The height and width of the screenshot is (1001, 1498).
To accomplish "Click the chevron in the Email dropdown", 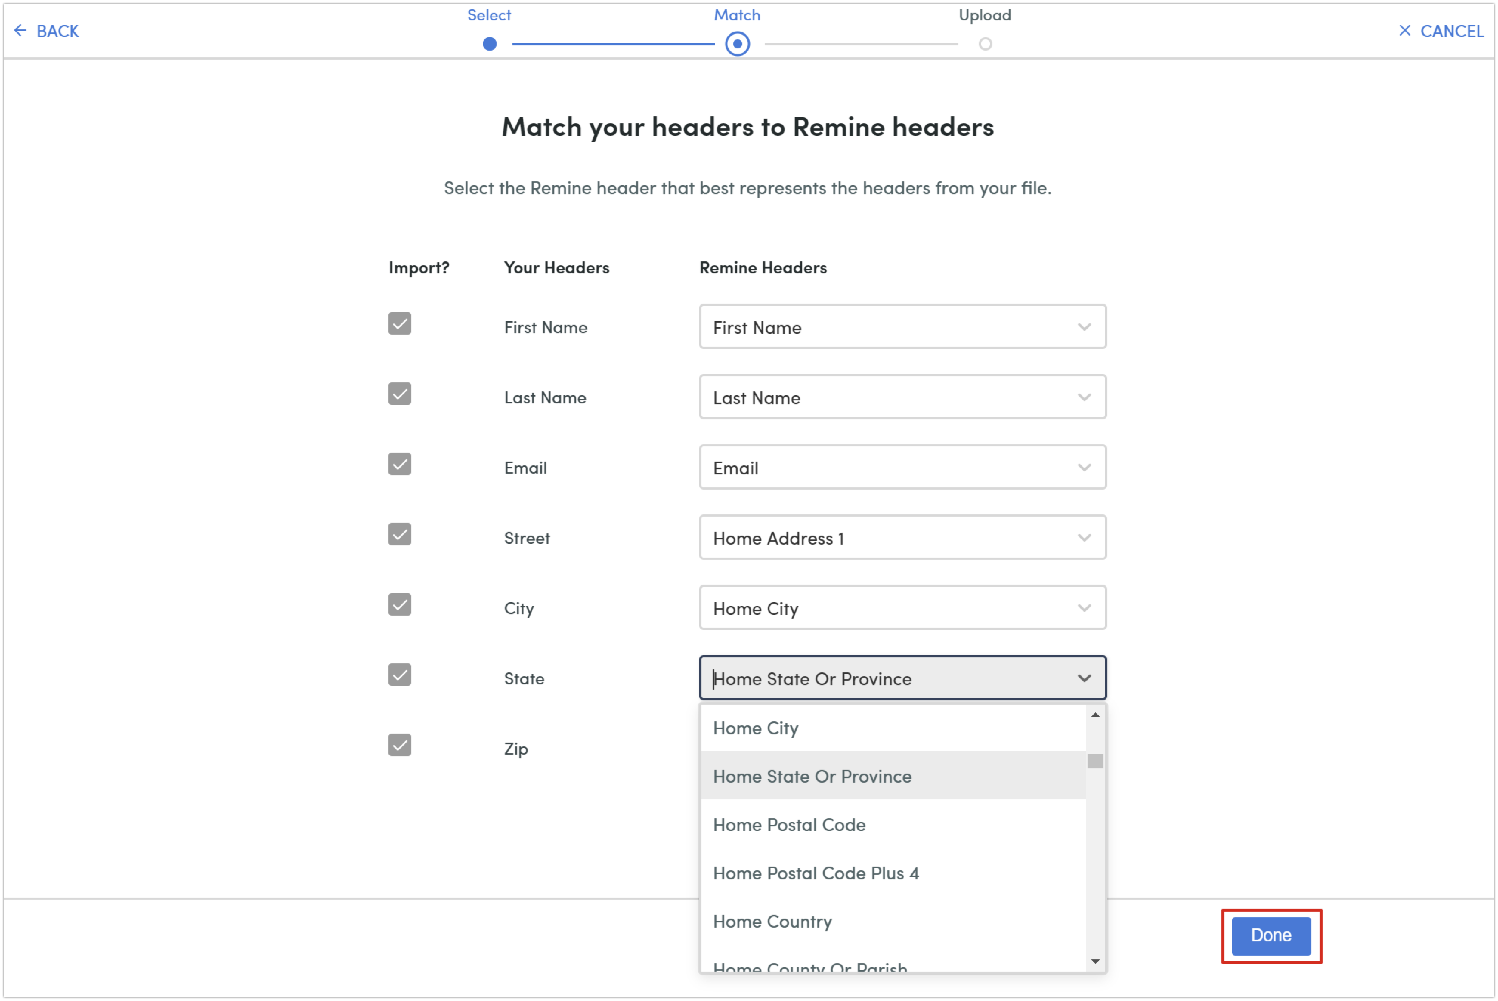I will pyautogui.click(x=1084, y=467).
